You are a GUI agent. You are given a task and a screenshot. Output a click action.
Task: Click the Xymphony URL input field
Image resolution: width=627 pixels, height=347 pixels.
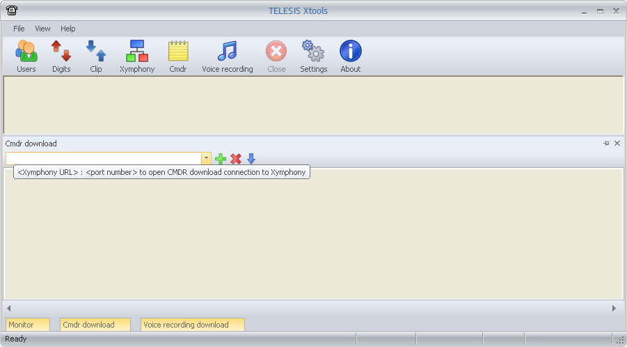point(103,159)
